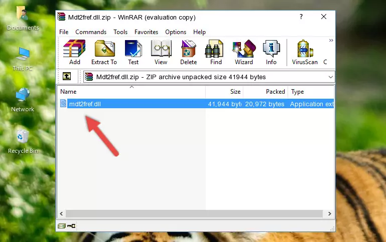Click the drive icon in status bar
Viewport: 386px width, 242px height.
tap(62, 226)
